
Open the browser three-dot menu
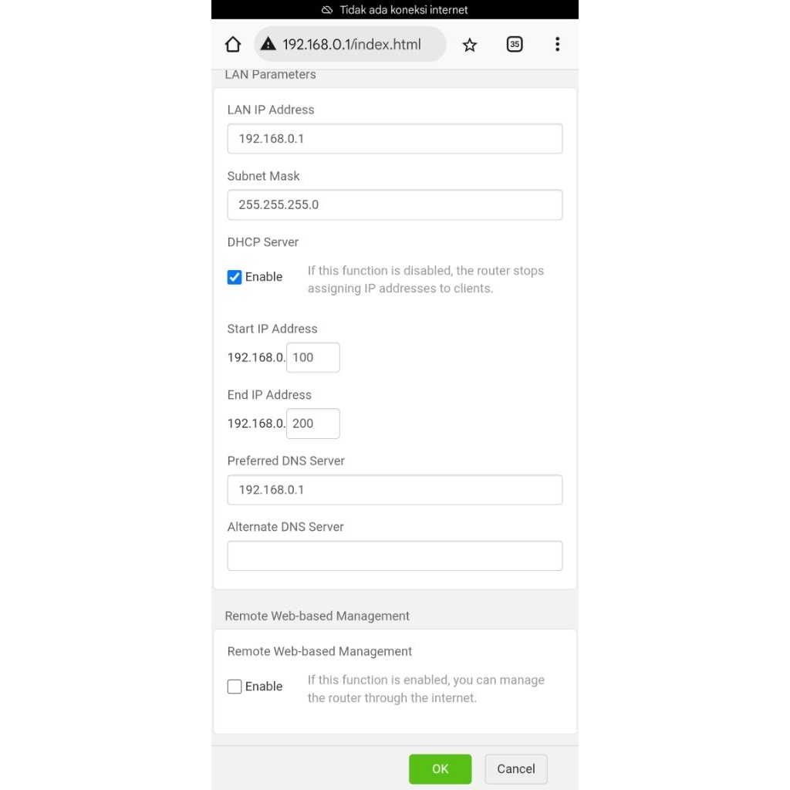557,44
